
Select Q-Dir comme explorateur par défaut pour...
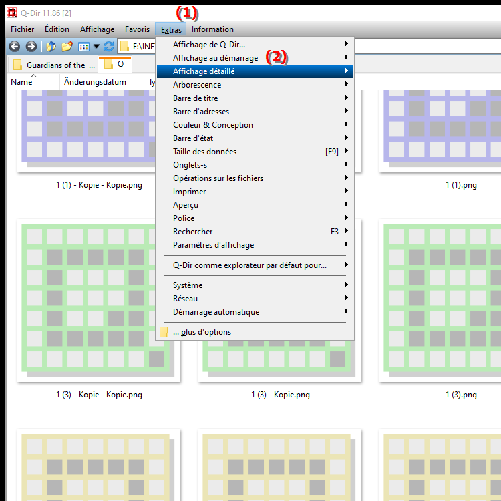pyautogui.click(x=255, y=265)
